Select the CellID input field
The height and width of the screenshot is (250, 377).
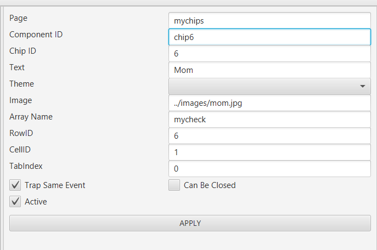pos(269,152)
